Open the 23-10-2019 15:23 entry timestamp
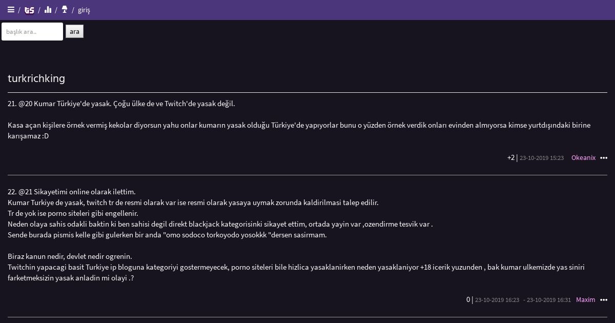The width and height of the screenshot is (615, 323). pyautogui.click(x=542, y=158)
